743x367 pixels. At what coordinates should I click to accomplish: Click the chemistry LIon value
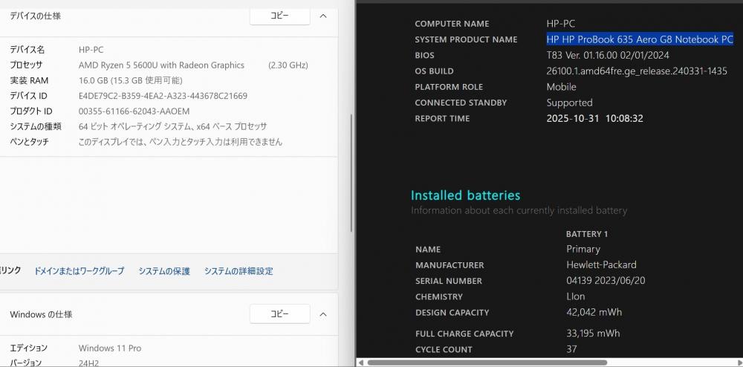(576, 296)
